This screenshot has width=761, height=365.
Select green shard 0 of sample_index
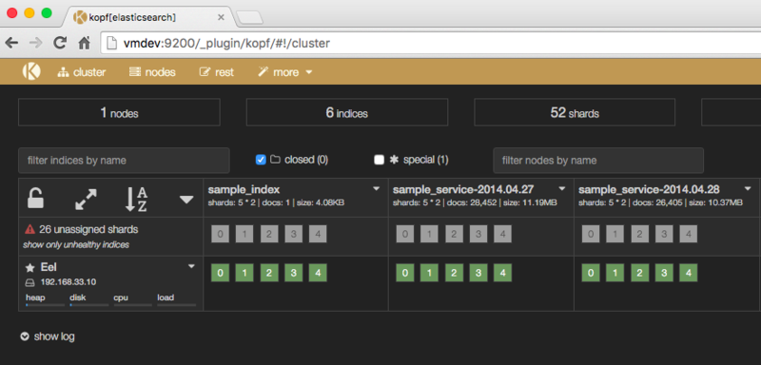tap(221, 273)
